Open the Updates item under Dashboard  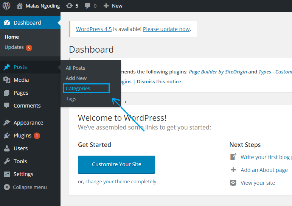click(14, 47)
